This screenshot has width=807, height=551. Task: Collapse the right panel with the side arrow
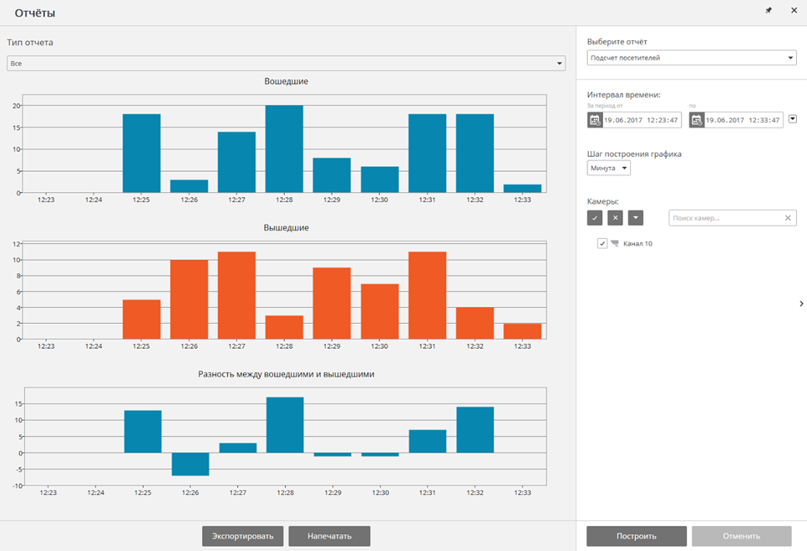click(801, 304)
